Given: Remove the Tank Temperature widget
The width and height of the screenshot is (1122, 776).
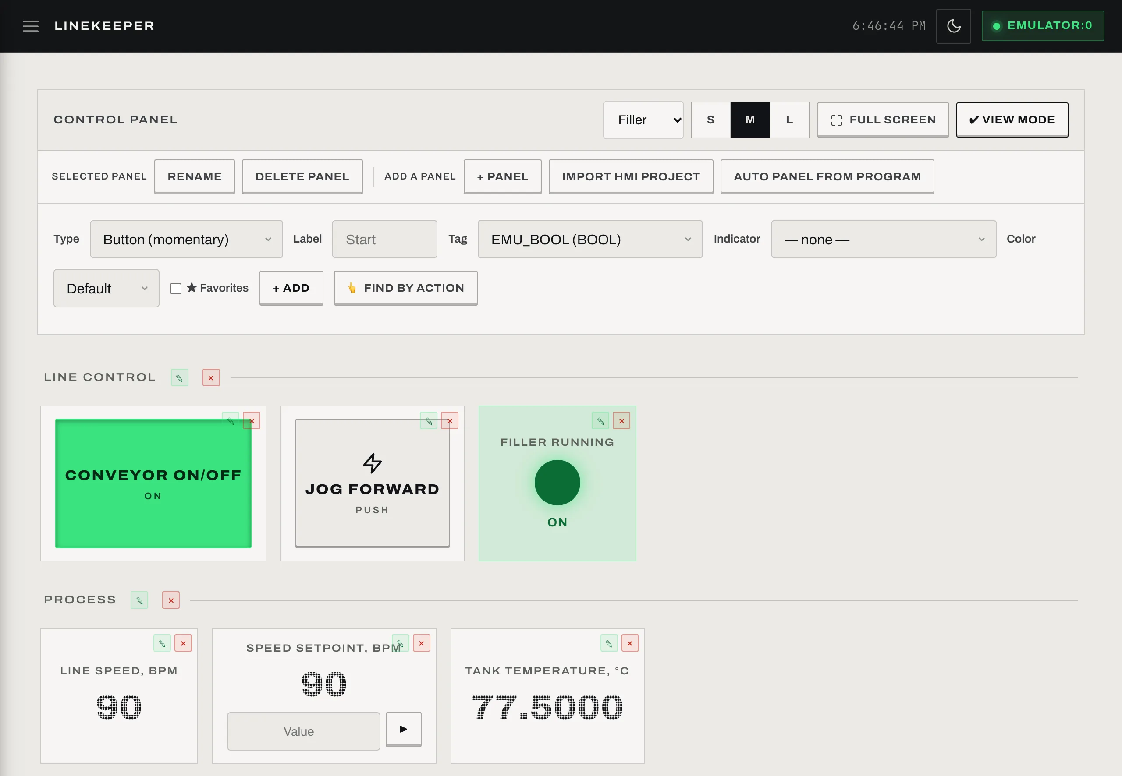Looking at the screenshot, I should [630, 643].
